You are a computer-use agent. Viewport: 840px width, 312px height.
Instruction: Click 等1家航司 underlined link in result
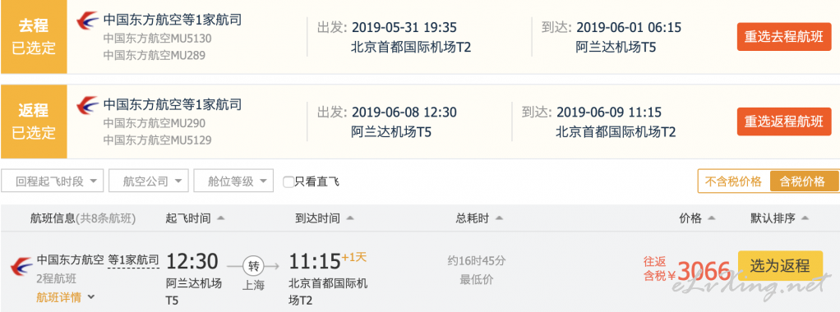click(x=133, y=260)
